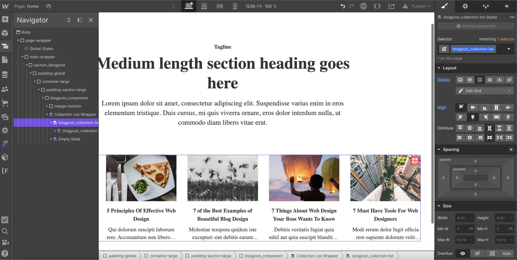The width and height of the screenshot is (517, 260).
Task: Select mobile landscape breakpoint
Action: [220, 6]
